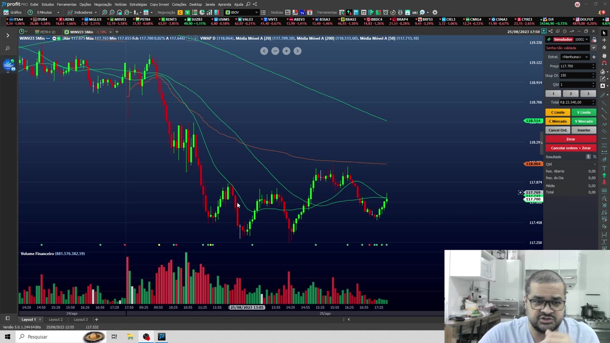Add a new layout with plus
610x343 pixels.
click(96, 319)
